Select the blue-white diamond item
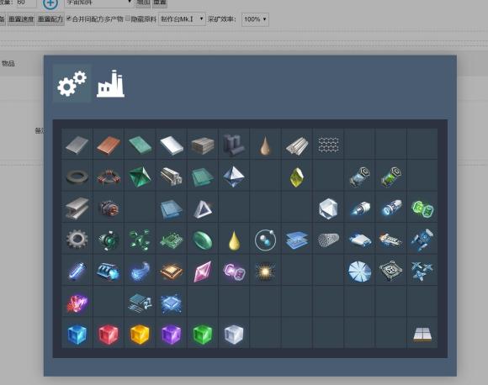488x385 pixels. pos(234,177)
